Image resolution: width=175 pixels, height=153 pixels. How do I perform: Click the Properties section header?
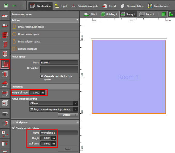pyautogui.click(x=45, y=87)
